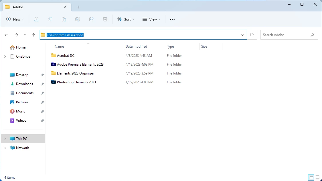Image resolution: width=322 pixels, height=181 pixels.
Task: Click date 4/19/2023 3:59 PM
Action: pyautogui.click(x=139, y=73)
